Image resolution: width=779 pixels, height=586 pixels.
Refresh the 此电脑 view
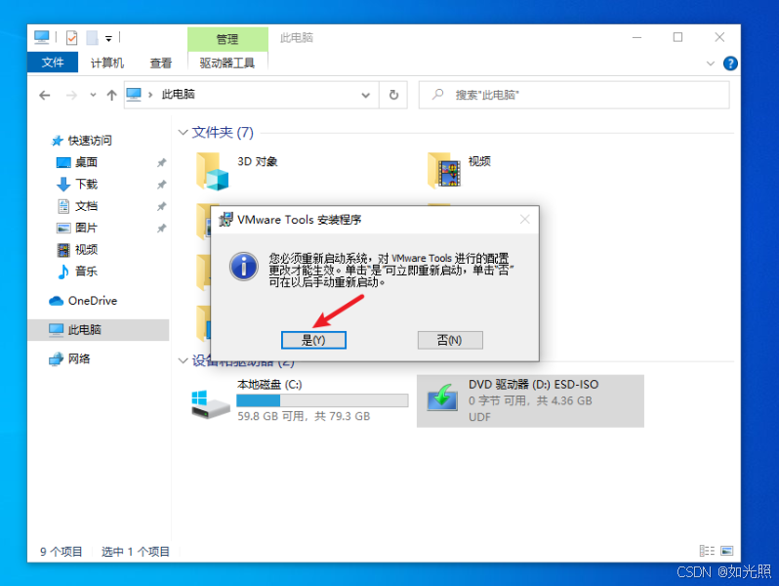393,95
